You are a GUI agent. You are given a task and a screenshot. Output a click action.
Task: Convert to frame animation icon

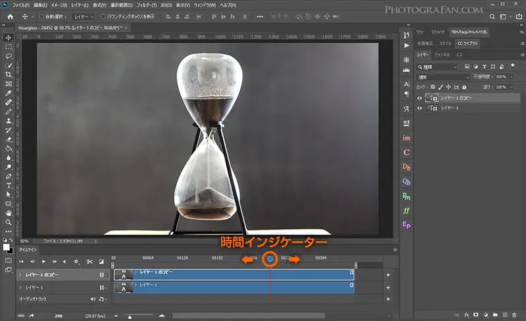tap(21, 316)
